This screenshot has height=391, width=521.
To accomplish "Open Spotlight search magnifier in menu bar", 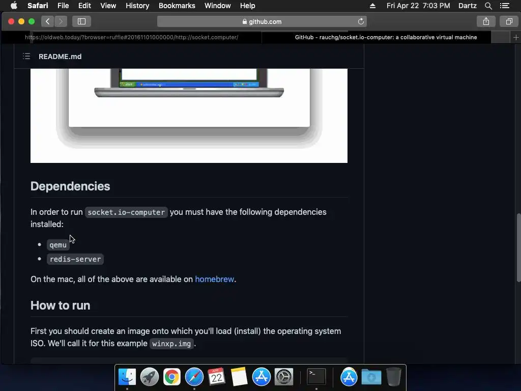I will point(488,6).
